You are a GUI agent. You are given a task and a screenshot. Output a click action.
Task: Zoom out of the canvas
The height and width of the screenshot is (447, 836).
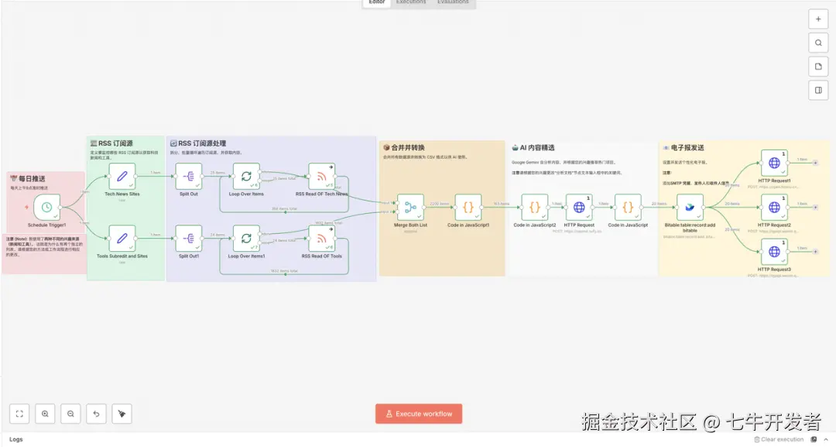click(x=70, y=414)
